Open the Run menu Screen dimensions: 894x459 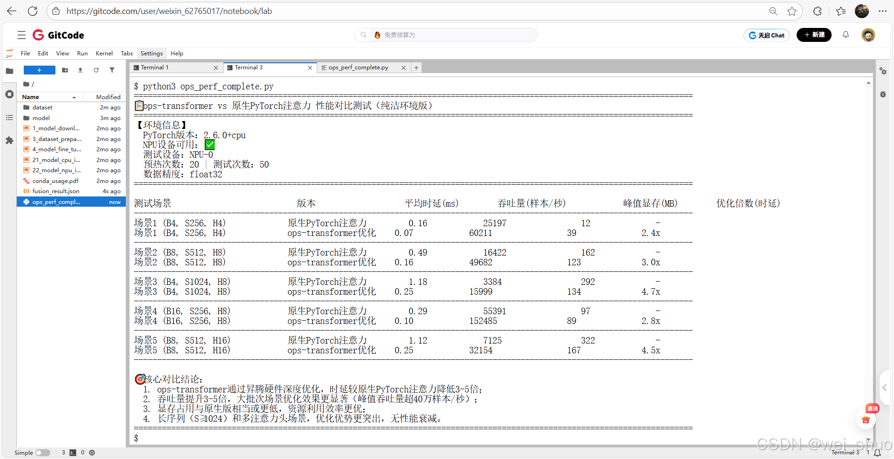click(x=82, y=54)
